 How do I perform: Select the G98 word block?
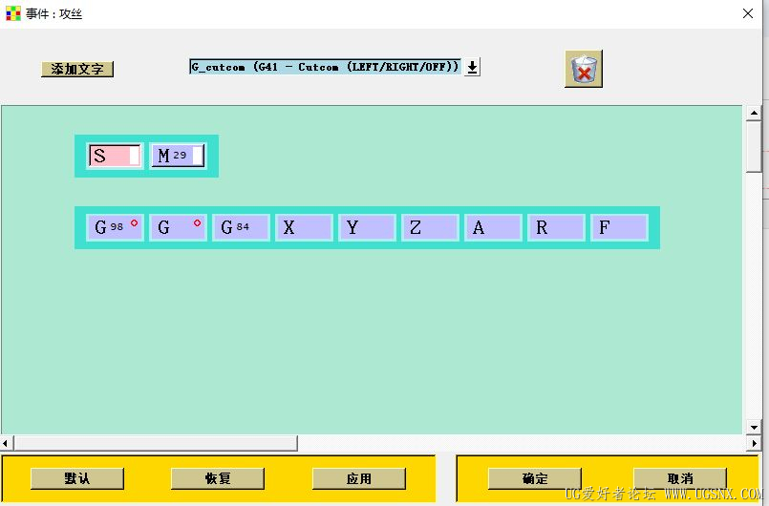[x=115, y=227]
